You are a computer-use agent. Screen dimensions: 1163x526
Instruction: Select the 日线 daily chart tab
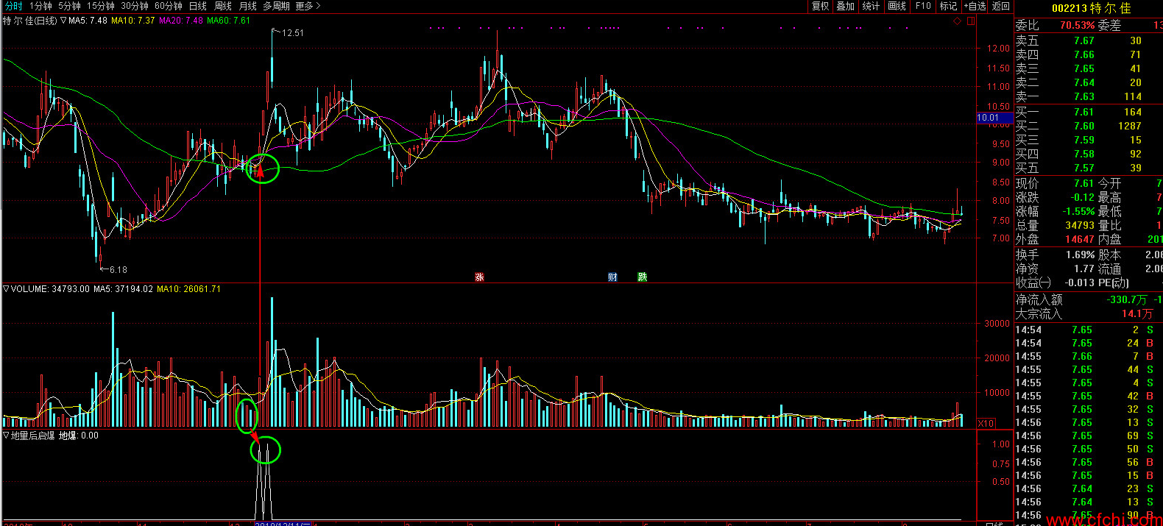(198, 6)
